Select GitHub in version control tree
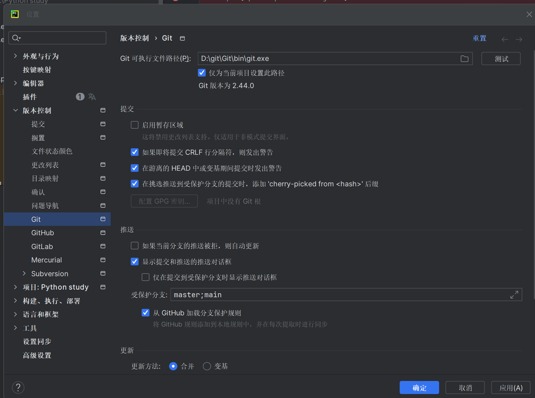Image resolution: width=535 pixels, height=398 pixels. point(43,233)
